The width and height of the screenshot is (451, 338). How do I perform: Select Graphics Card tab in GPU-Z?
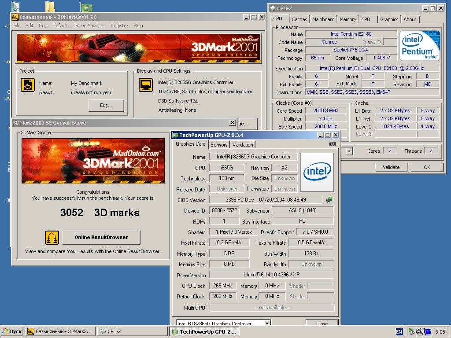[190, 144]
